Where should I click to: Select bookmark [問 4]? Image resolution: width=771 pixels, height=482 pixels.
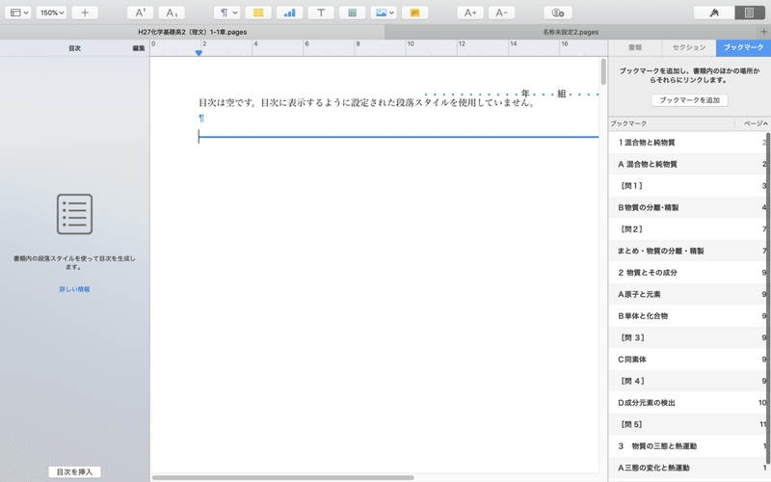click(x=689, y=381)
